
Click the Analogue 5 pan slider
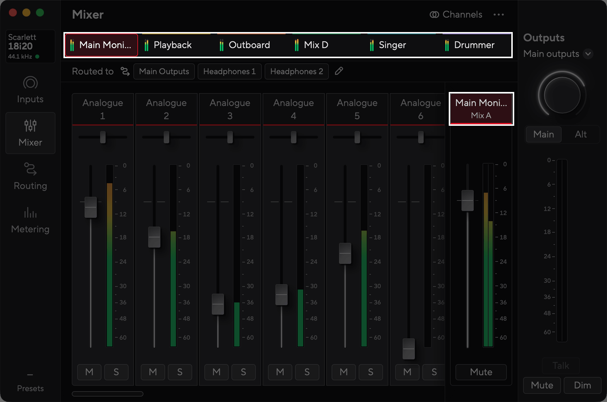(x=357, y=137)
